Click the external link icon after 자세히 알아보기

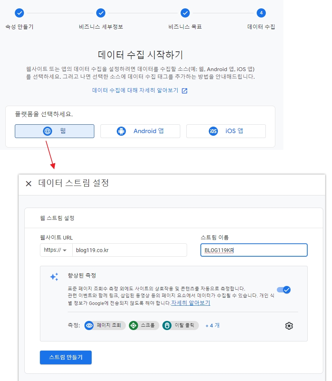(x=184, y=91)
